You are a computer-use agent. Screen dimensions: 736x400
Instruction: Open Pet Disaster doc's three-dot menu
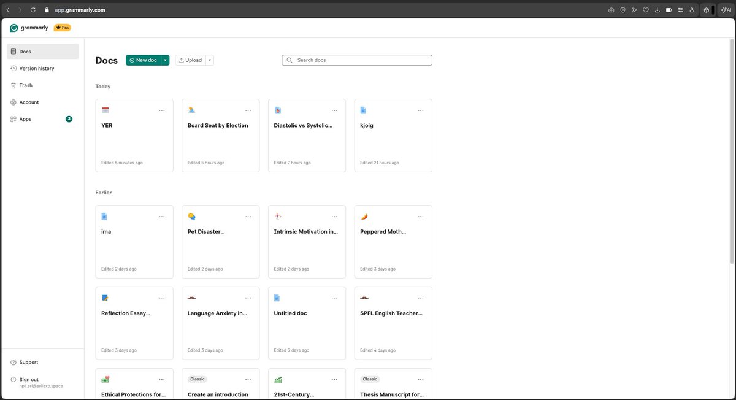click(x=248, y=217)
